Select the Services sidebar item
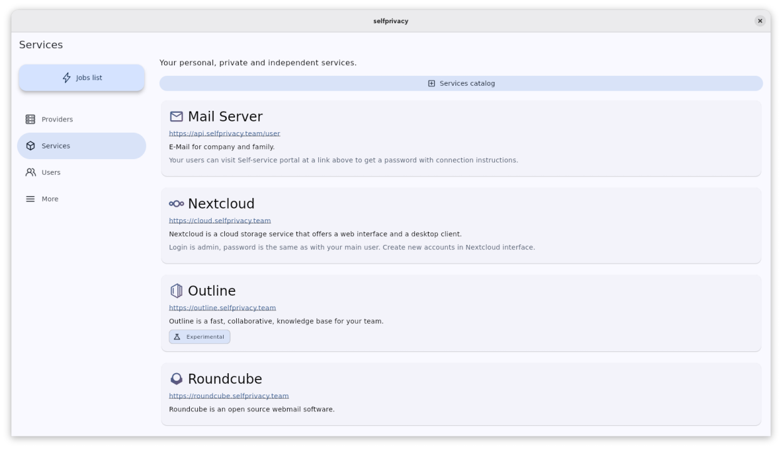 click(81, 146)
